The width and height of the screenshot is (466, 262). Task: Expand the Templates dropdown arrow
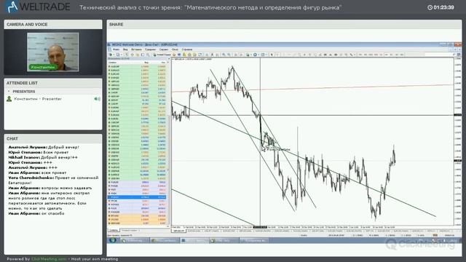coord(266,55)
